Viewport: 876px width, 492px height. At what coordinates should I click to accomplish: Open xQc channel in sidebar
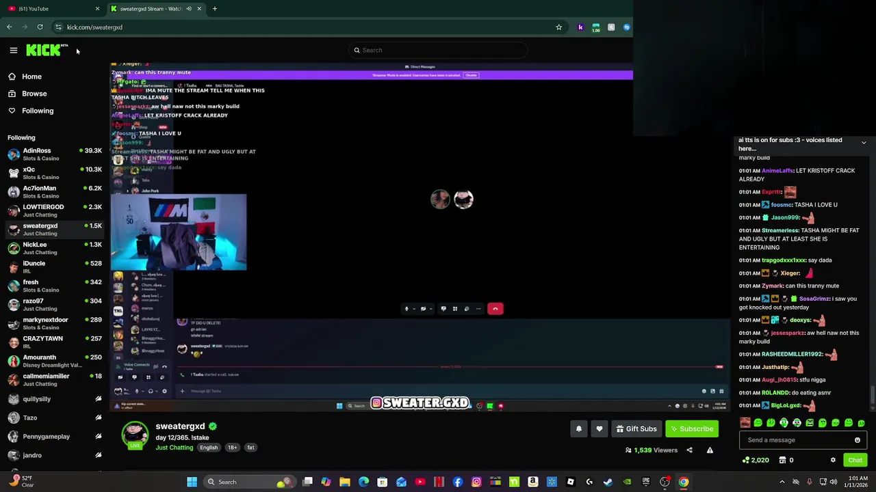click(x=55, y=173)
